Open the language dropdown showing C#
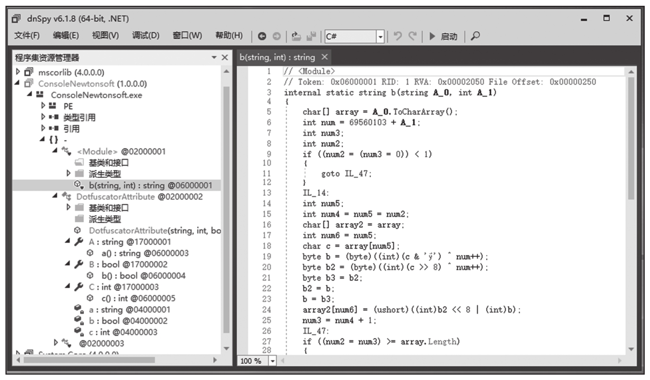The height and width of the screenshot is (380, 650). coord(380,37)
